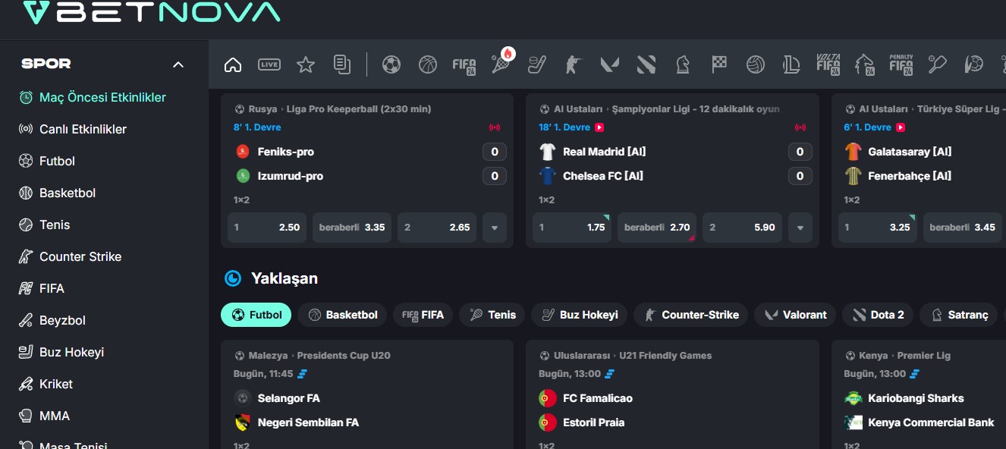Collapse the SPOR sidebar section
Viewport: 1006px width, 449px height.
(178, 64)
